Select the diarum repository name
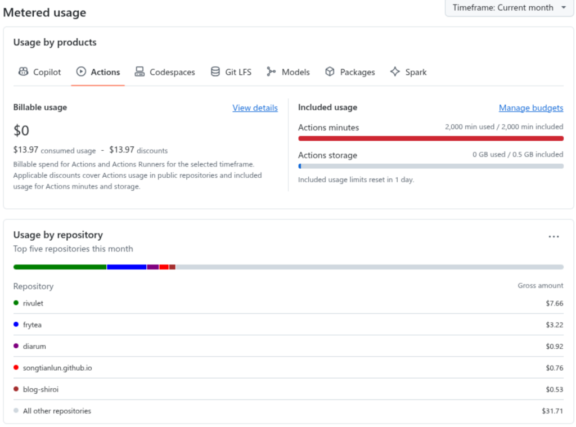 (x=34, y=346)
